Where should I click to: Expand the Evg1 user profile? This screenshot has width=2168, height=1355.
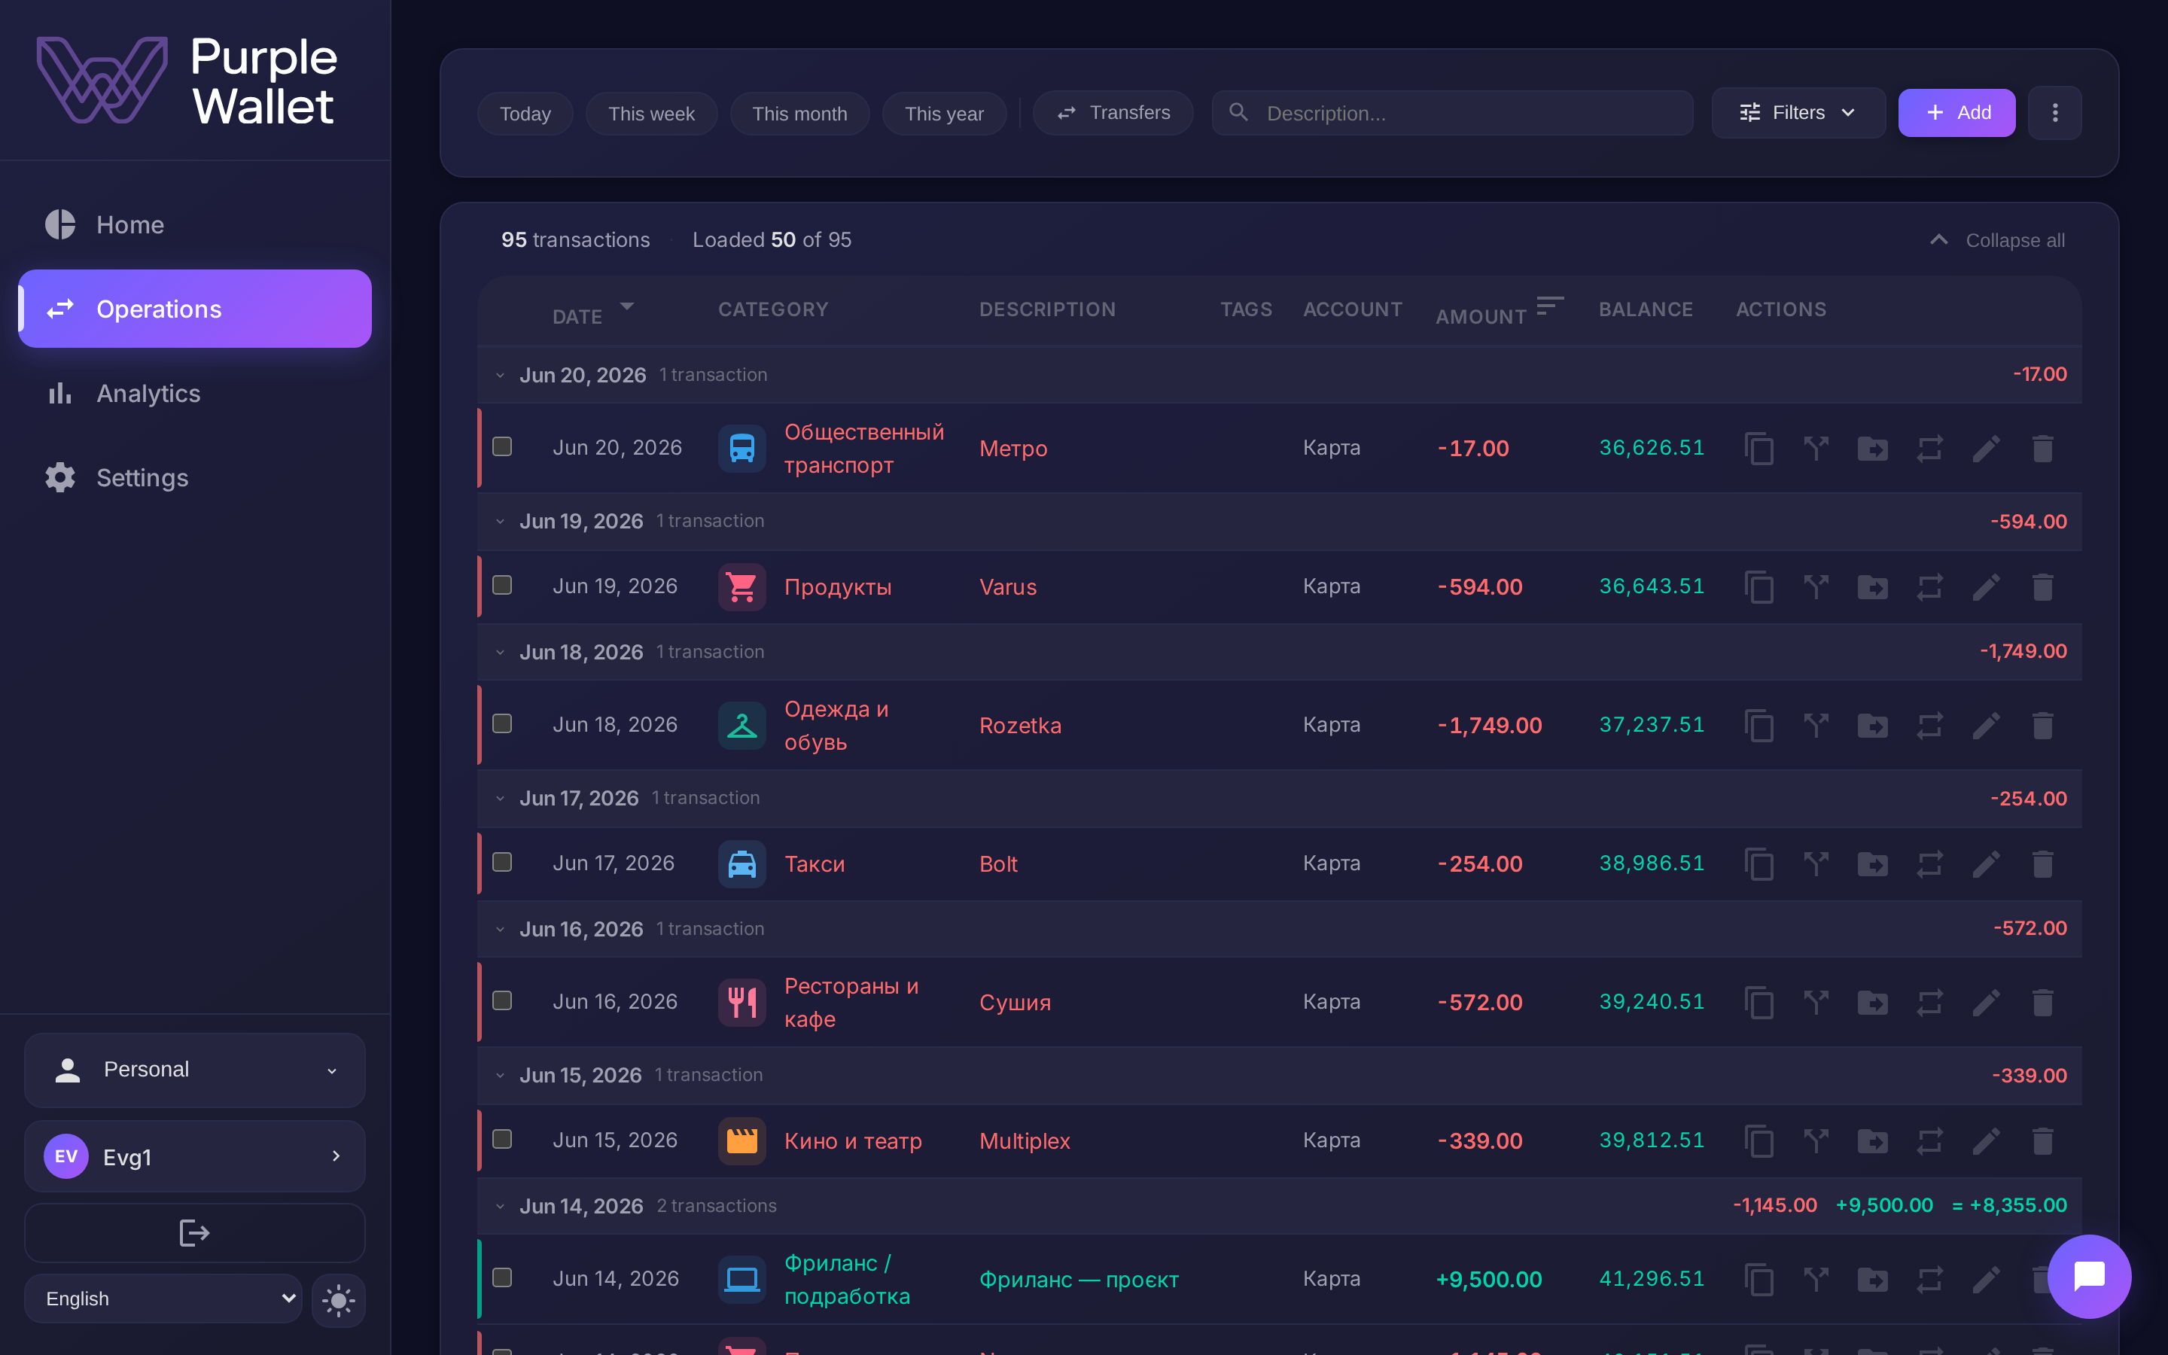194,1156
